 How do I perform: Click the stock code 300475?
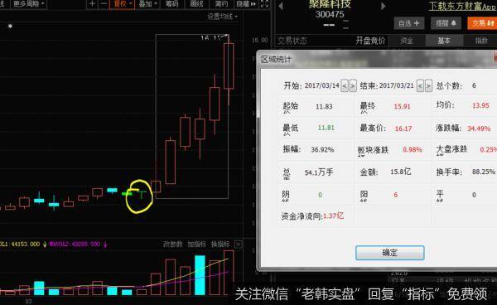pyautogui.click(x=330, y=14)
